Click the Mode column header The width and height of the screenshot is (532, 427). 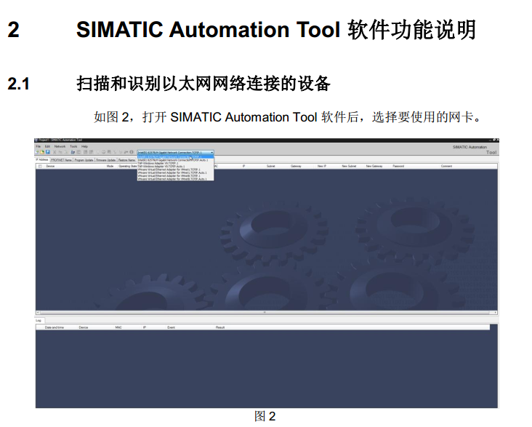click(110, 166)
